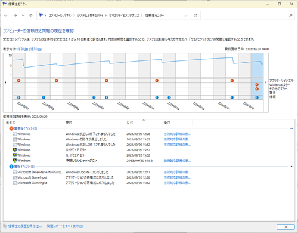298x233 pixels.
Task: Open システムとセキュリティ breadcrumb
Action: [90, 16]
